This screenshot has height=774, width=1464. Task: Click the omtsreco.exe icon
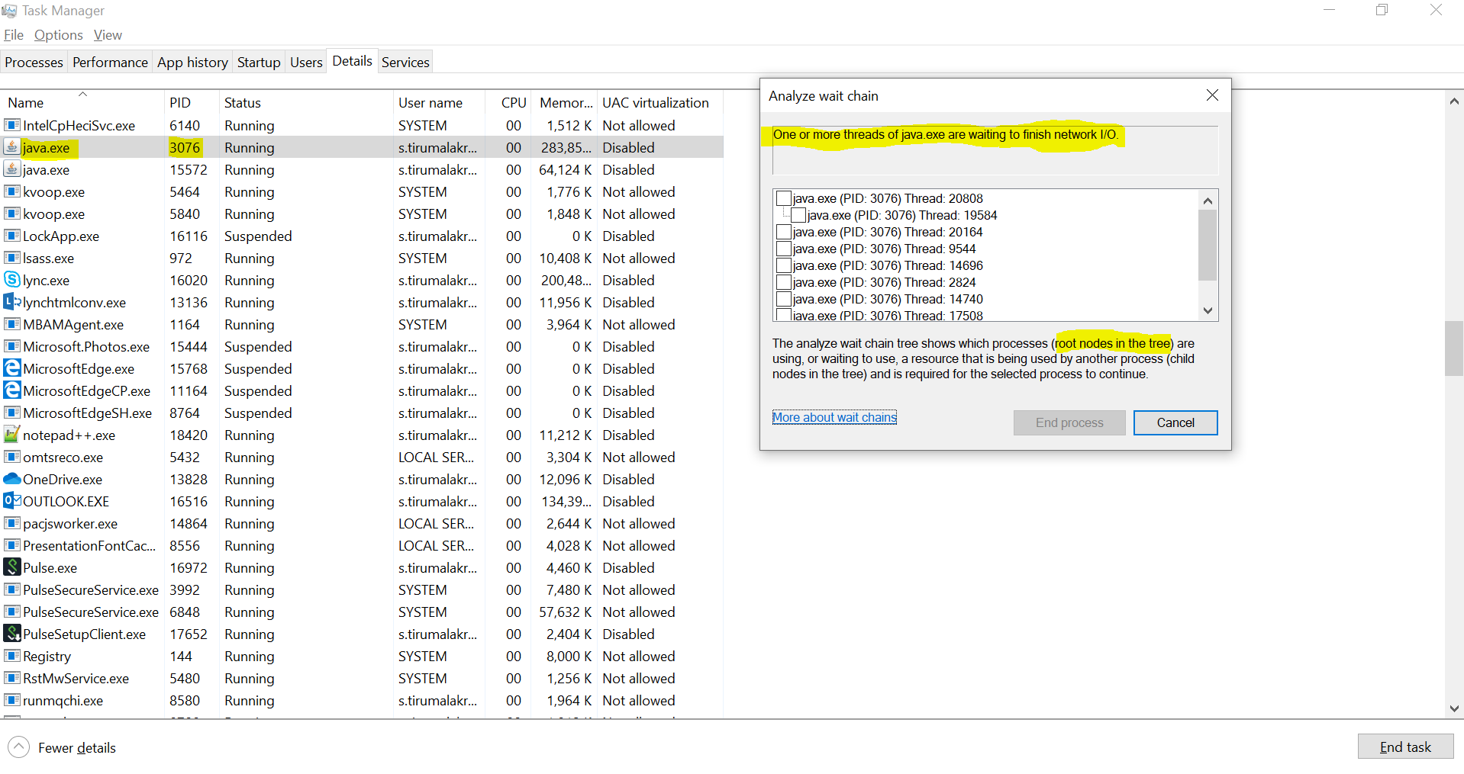tap(11, 457)
